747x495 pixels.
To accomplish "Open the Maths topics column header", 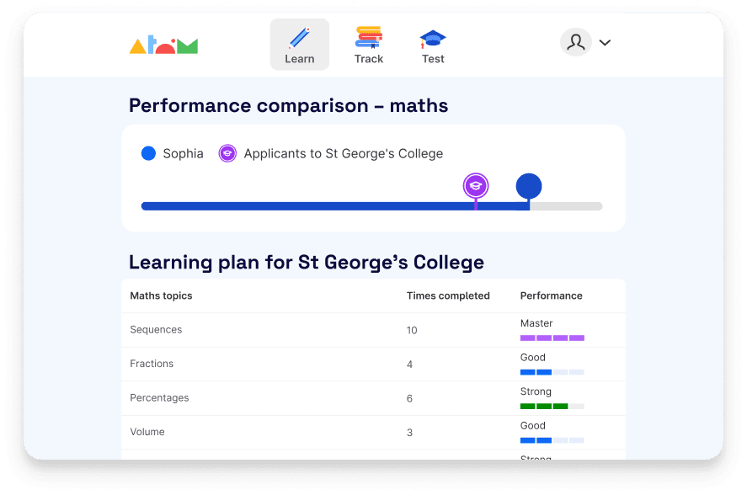I will click(161, 295).
